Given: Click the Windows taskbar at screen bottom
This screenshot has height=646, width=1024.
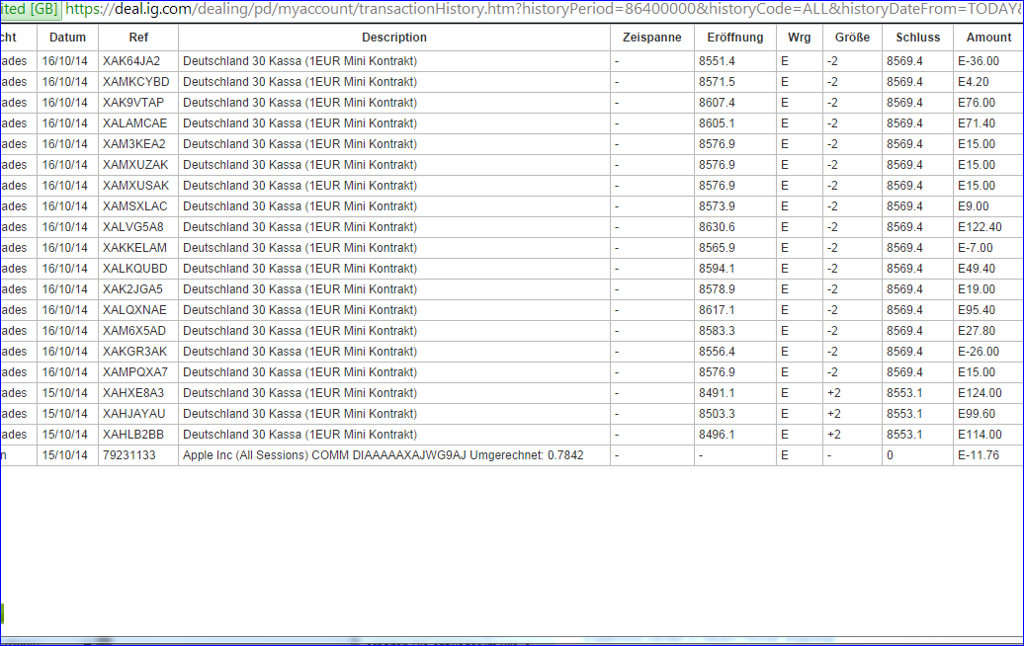Looking at the screenshot, I should (x=512, y=640).
